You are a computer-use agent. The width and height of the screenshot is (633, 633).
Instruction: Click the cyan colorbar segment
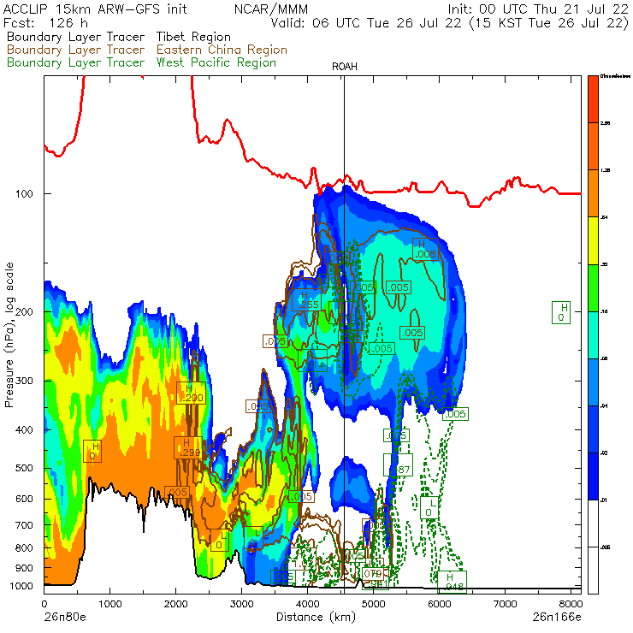(593, 335)
